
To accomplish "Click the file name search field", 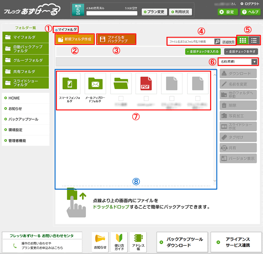I will 191,41.
